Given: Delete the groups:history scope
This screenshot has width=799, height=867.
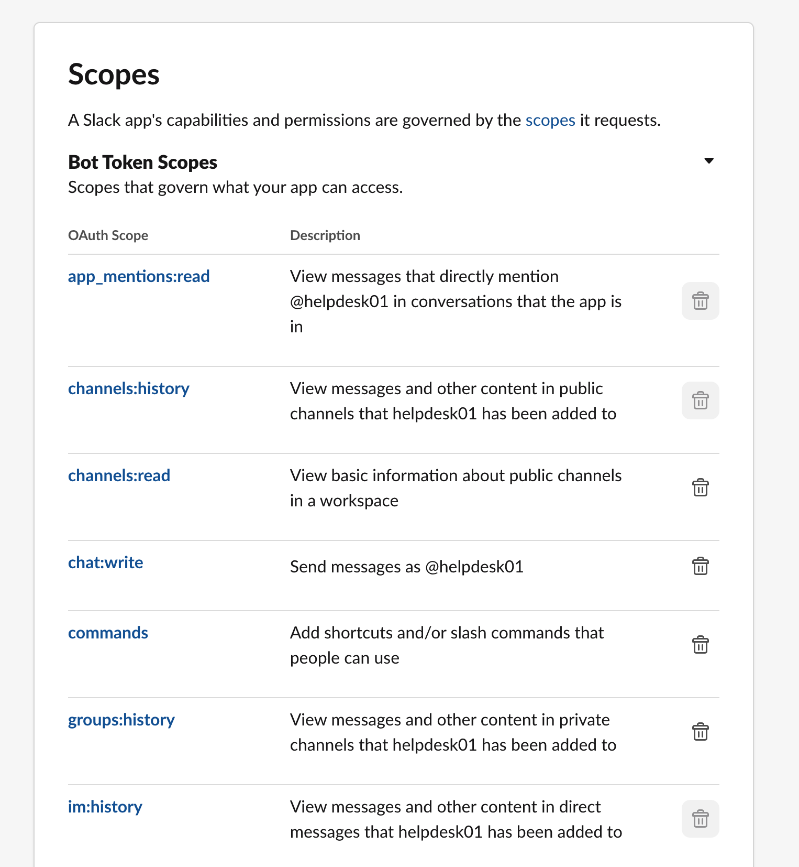Looking at the screenshot, I should pos(700,732).
